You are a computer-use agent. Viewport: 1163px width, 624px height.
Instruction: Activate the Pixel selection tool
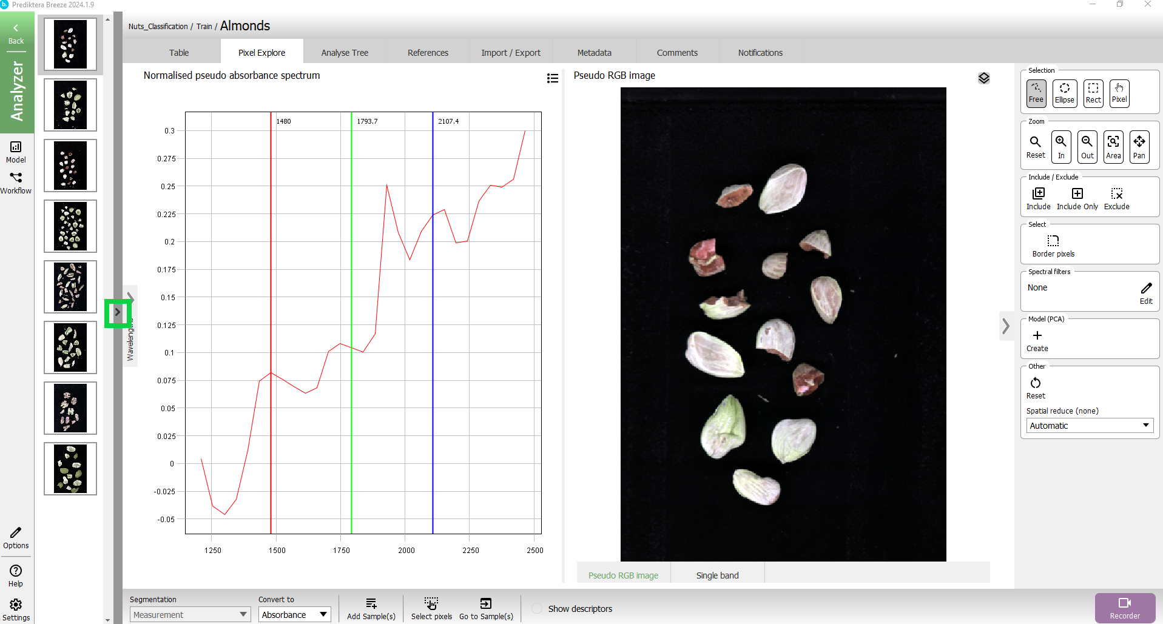tap(1119, 93)
